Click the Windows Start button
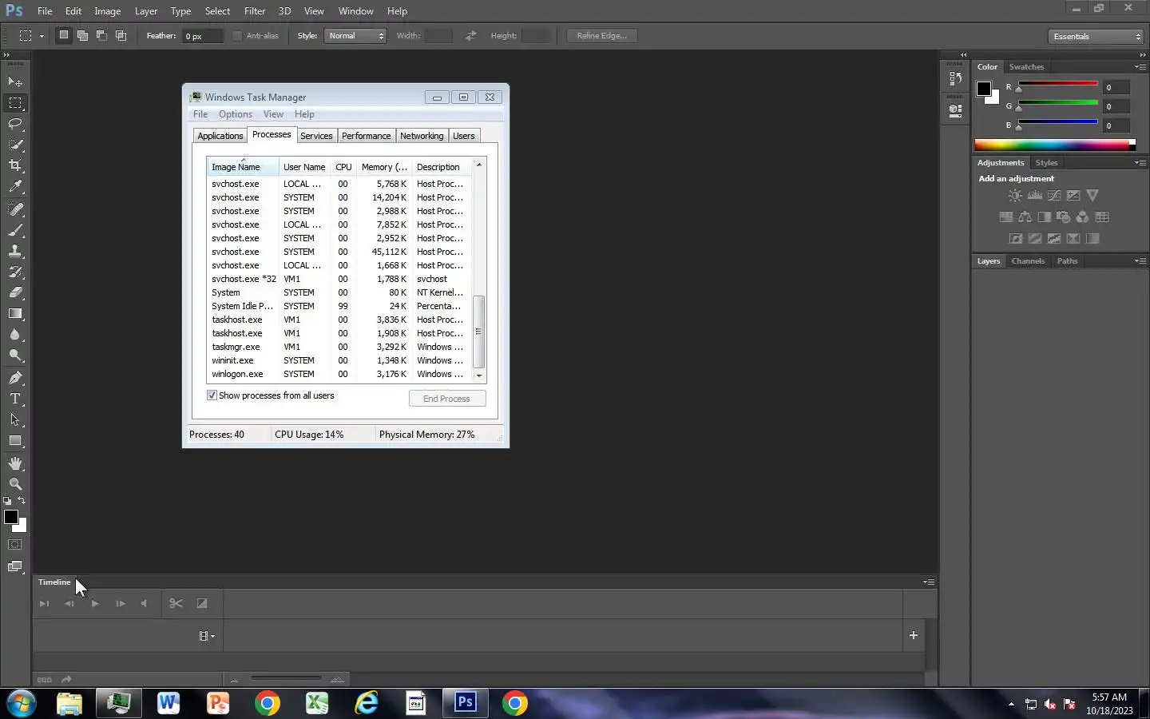 coord(21,704)
